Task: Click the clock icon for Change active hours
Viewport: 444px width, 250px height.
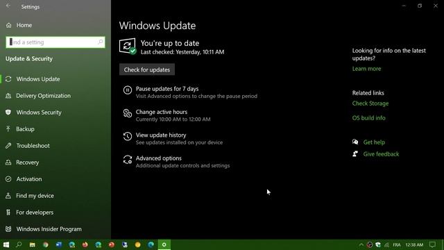Action: [x=128, y=113]
